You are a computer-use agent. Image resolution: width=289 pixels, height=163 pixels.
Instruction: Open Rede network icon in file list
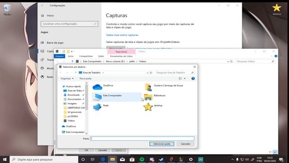pyautogui.click(x=97, y=107)
